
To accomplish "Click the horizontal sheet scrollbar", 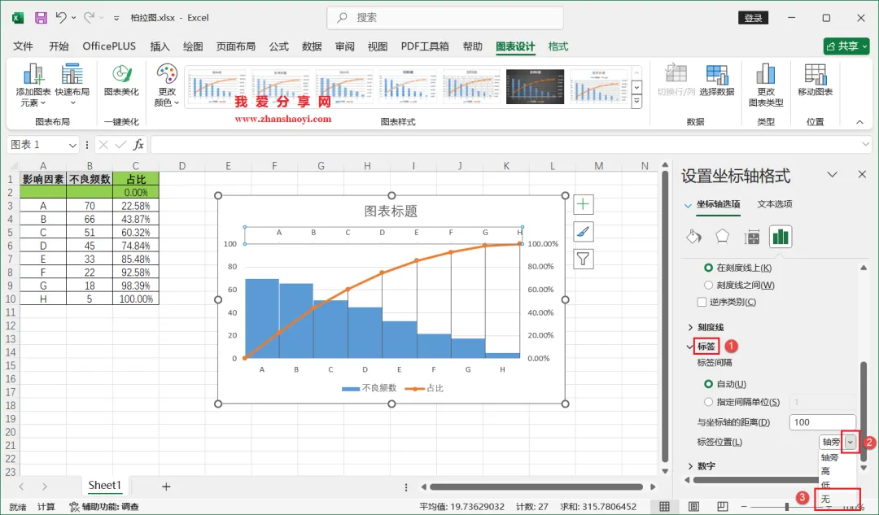I will coord(536,487).
